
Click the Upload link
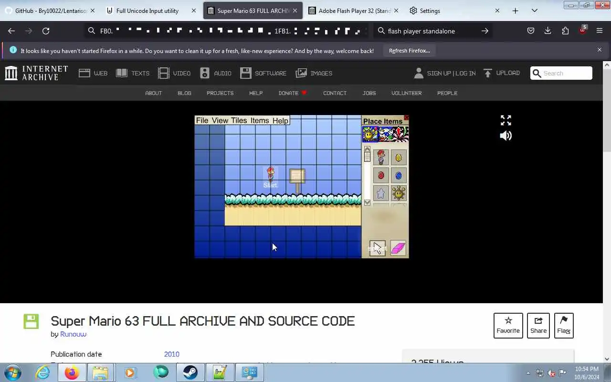pos(501,73)
